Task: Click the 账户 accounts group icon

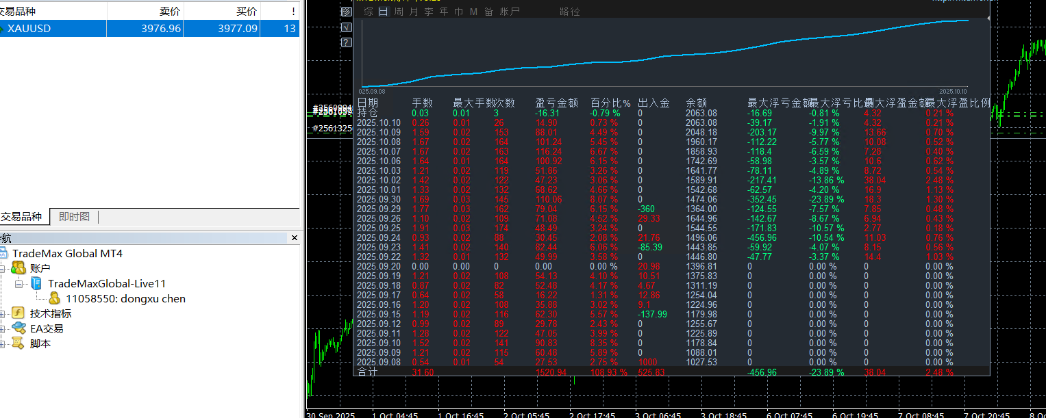Action: click(x=18, y=268)
